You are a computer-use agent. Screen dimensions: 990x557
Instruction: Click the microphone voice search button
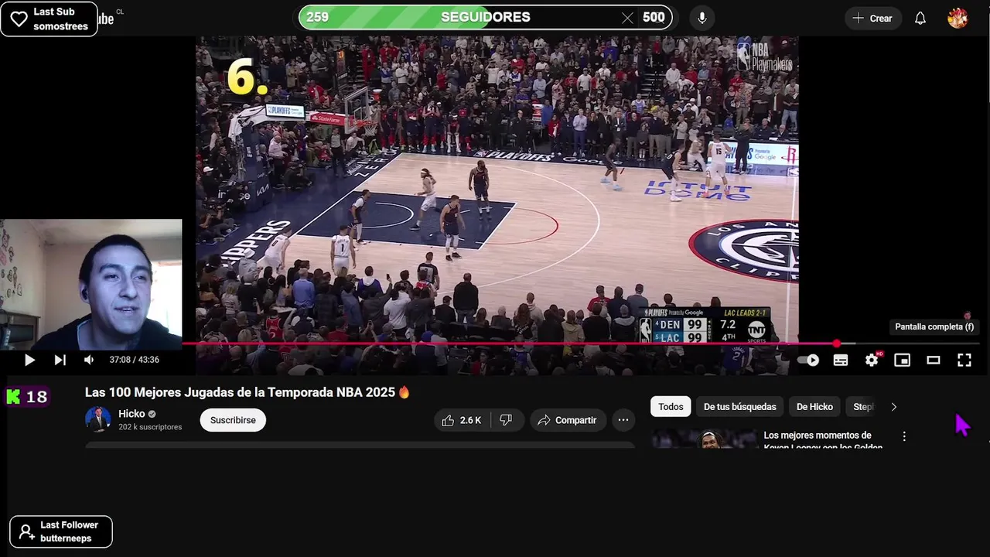702,18
